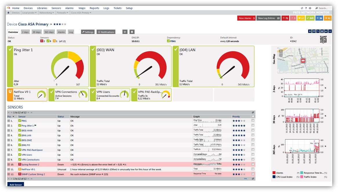The height and width of the screenshot is (192, 338).
Task: Click the Add Sensor button
Action: pos(15,184)
